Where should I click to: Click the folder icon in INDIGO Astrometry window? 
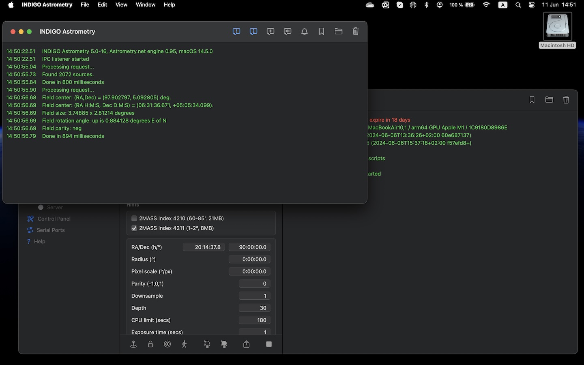point(339,31)
